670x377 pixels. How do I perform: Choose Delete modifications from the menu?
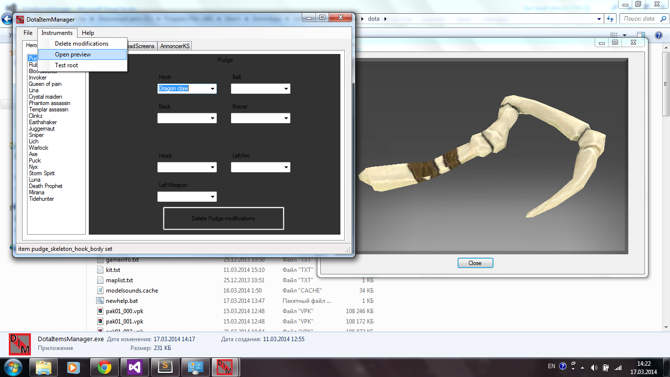(x=82, y=44)
